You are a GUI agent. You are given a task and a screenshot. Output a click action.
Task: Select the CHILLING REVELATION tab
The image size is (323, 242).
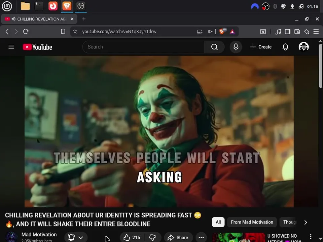tap(39, 19)
